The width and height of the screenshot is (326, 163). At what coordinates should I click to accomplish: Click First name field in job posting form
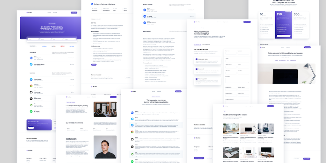(x=231, y=53)
